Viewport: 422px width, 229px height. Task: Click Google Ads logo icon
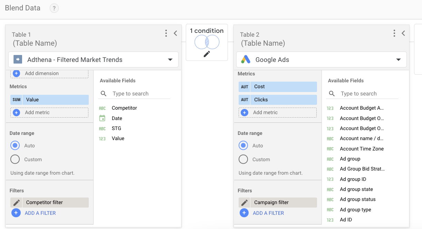(246, 59)
